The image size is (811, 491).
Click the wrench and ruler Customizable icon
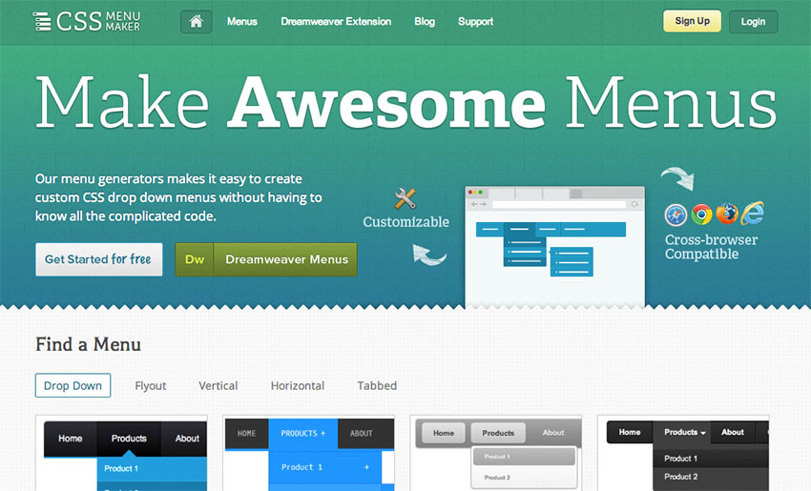click(405, 199)
